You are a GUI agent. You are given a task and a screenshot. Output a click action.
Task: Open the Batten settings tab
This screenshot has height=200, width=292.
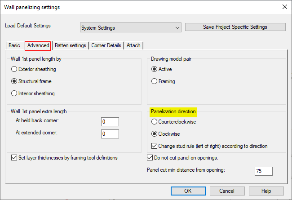70,45
